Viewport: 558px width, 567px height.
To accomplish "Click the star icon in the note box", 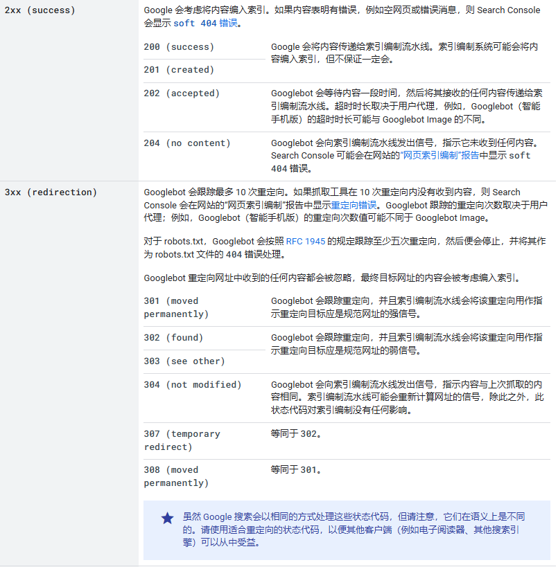I will (167, 518).
